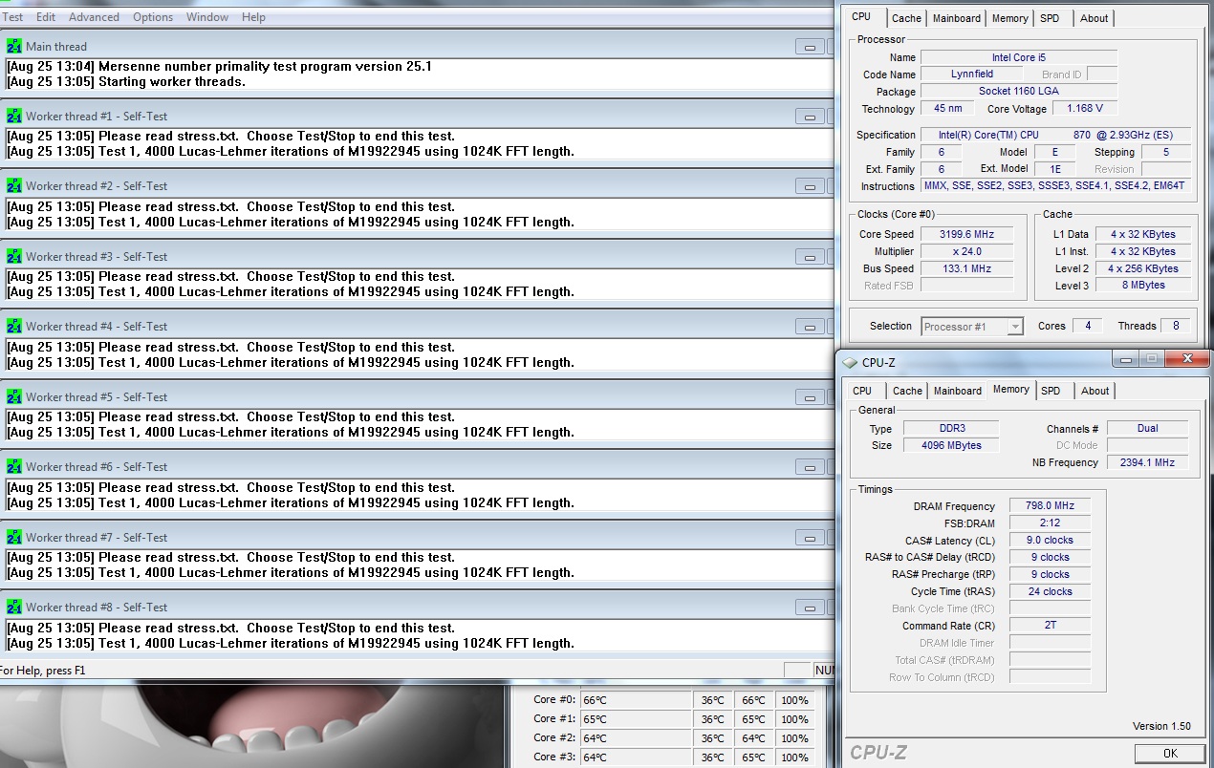The width and height of the screenshot is (1214, 768).
Task: Click the Channels # Dual value
Action: click(1147, 428)
